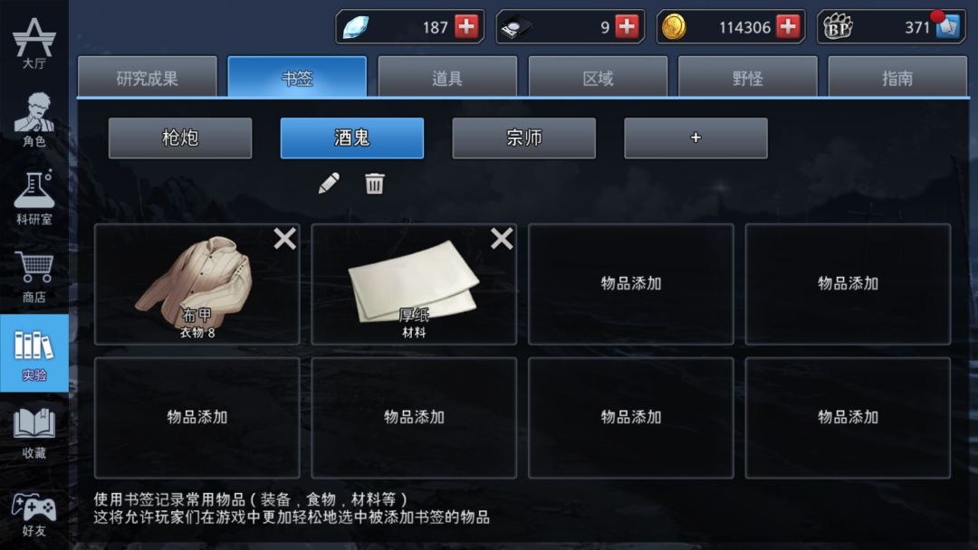
Task: Select the 宗师 bookmark button
Action: (524, 137)
